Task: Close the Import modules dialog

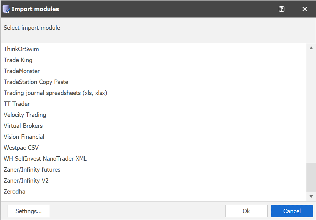Action: tap(305, 9)
